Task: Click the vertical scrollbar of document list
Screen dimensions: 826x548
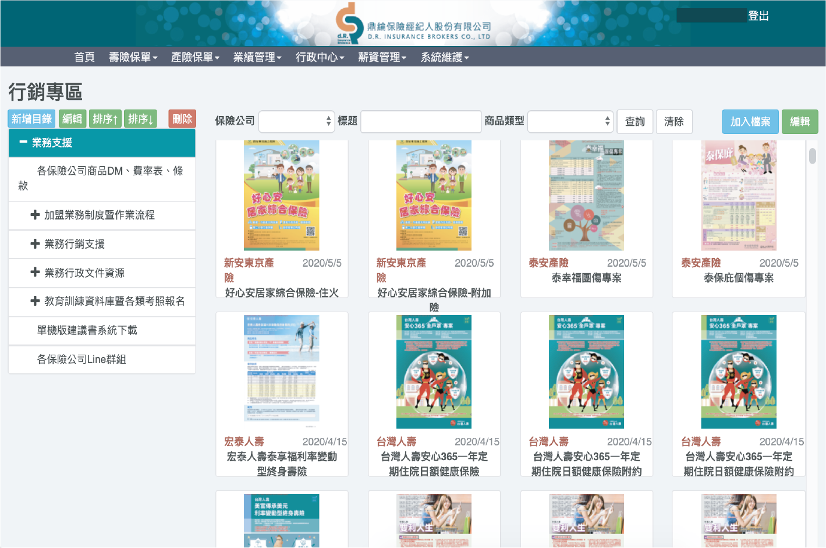Action: pos(812,156)
